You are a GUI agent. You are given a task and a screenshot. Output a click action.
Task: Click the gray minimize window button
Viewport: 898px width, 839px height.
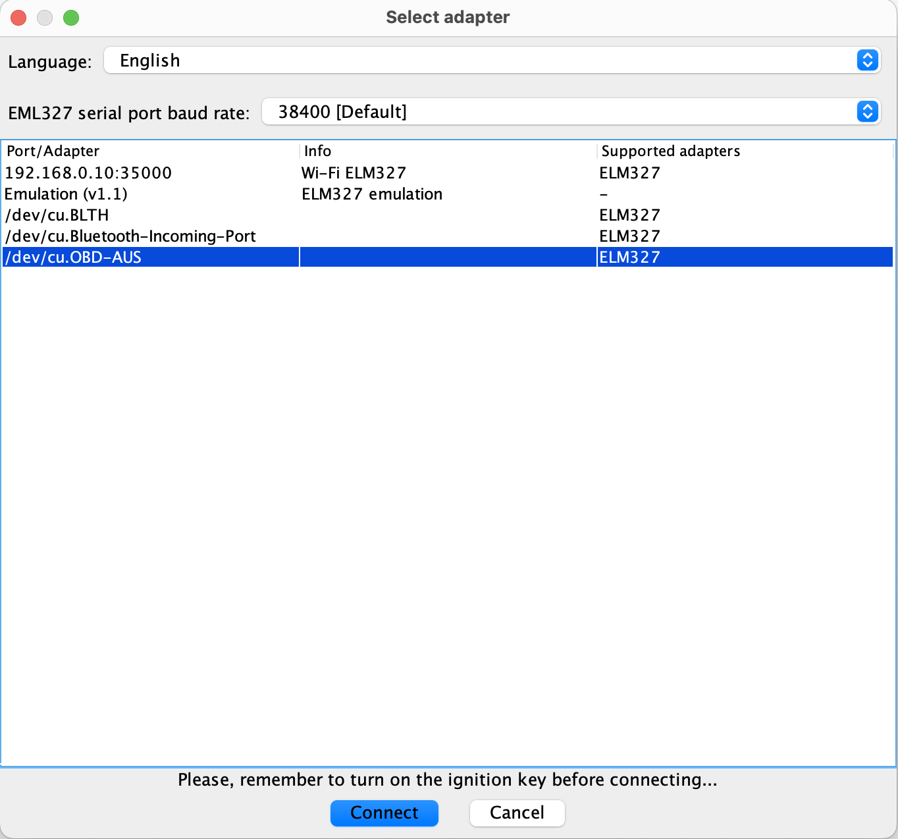point(45,18)
